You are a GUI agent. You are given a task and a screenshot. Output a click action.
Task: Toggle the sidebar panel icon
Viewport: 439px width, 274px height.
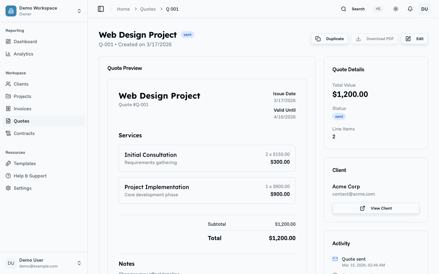pos(101,9)
